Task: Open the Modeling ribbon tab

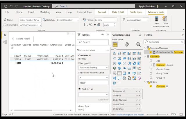Action: (x=45, y=12)
